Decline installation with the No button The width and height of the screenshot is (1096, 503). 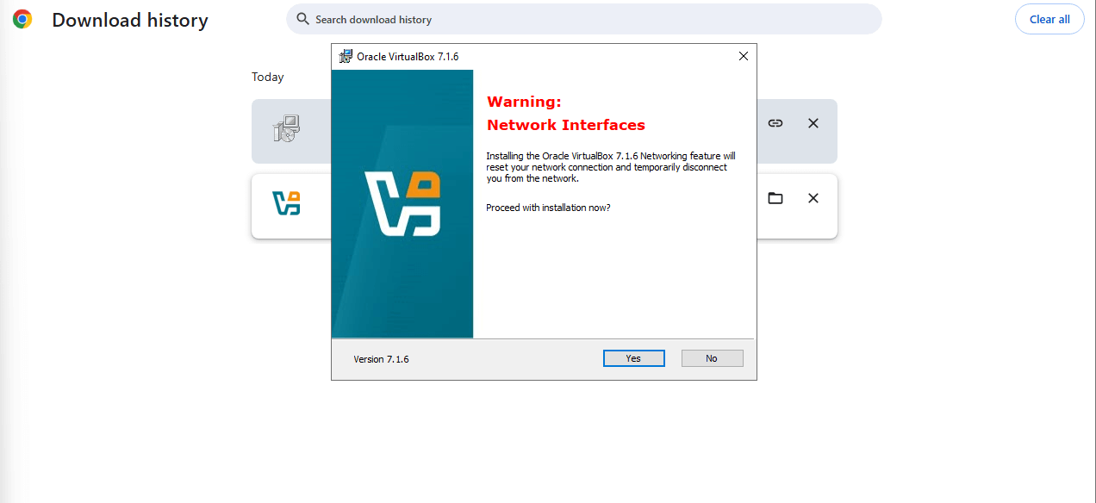coord(712,358)
